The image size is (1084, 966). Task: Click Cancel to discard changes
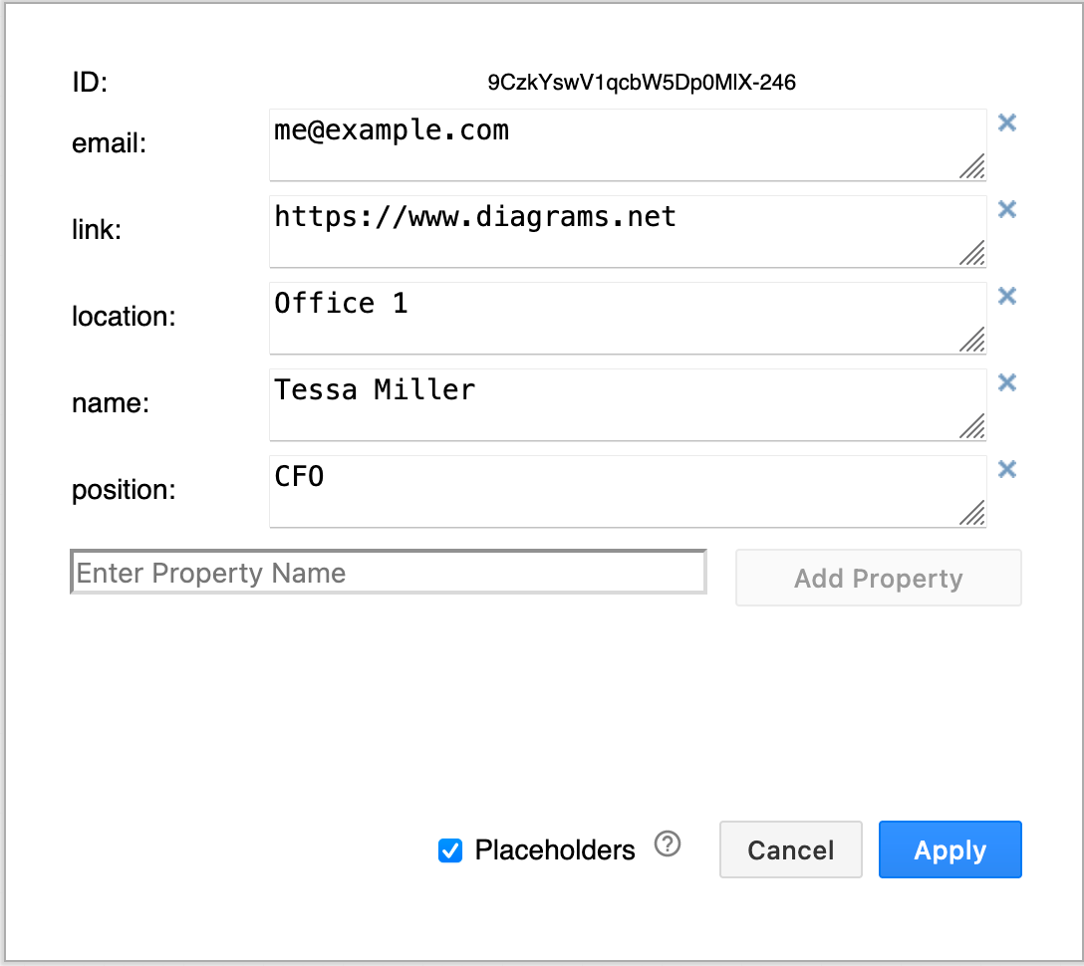[x=790, y=849]
